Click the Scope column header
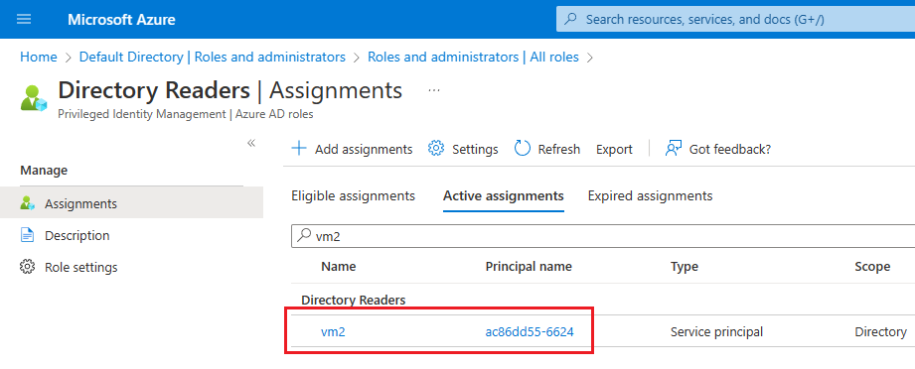915x369 pixels. click(872, 267)
